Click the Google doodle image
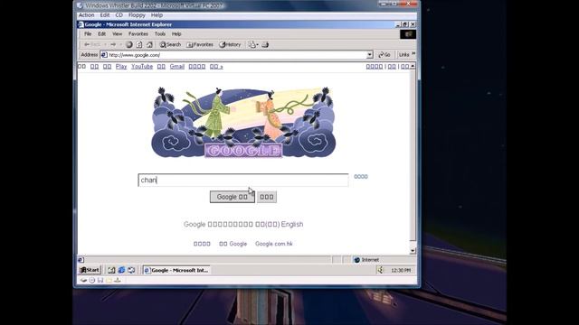579x325 pixels. coord(243,123)
